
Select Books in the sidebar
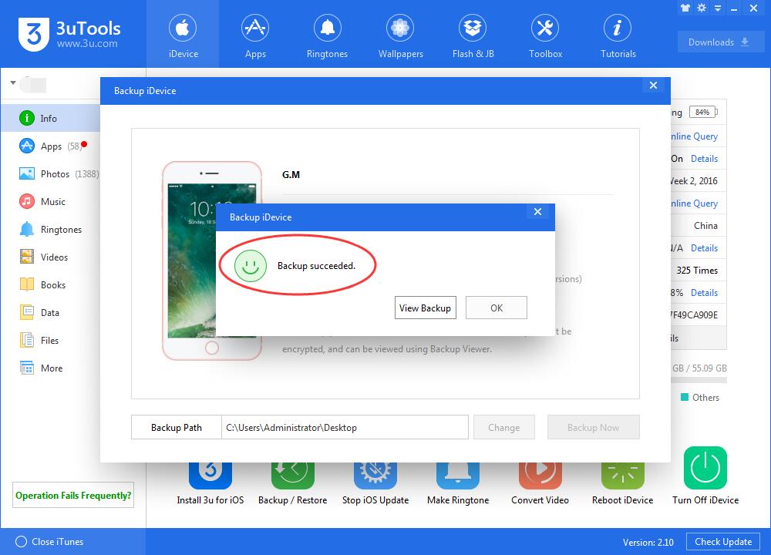[50, 285]
